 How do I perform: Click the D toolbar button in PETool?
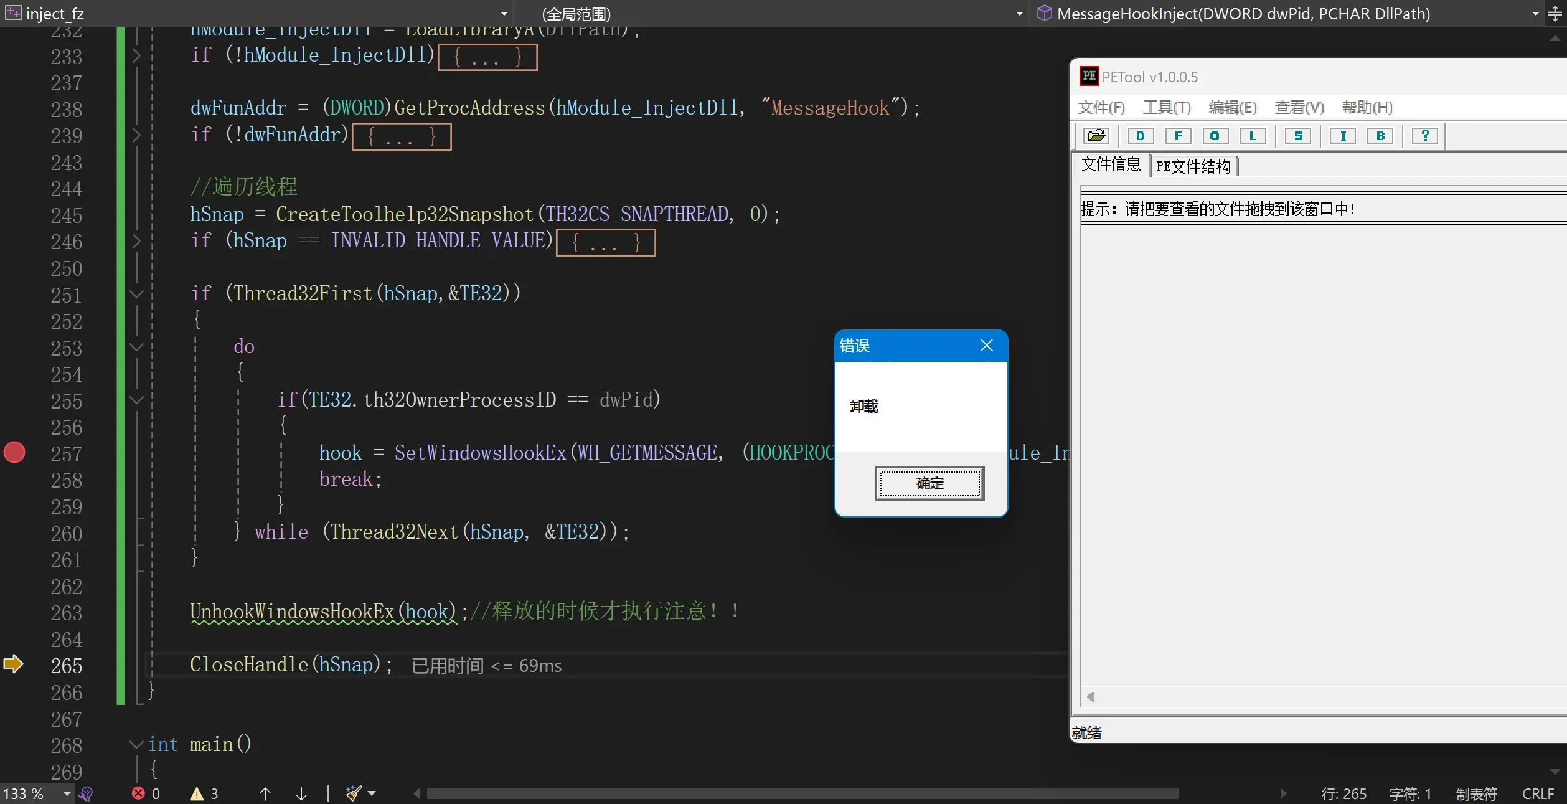1141,136
